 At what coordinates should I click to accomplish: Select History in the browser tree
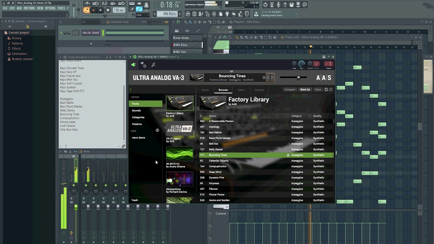17,38
